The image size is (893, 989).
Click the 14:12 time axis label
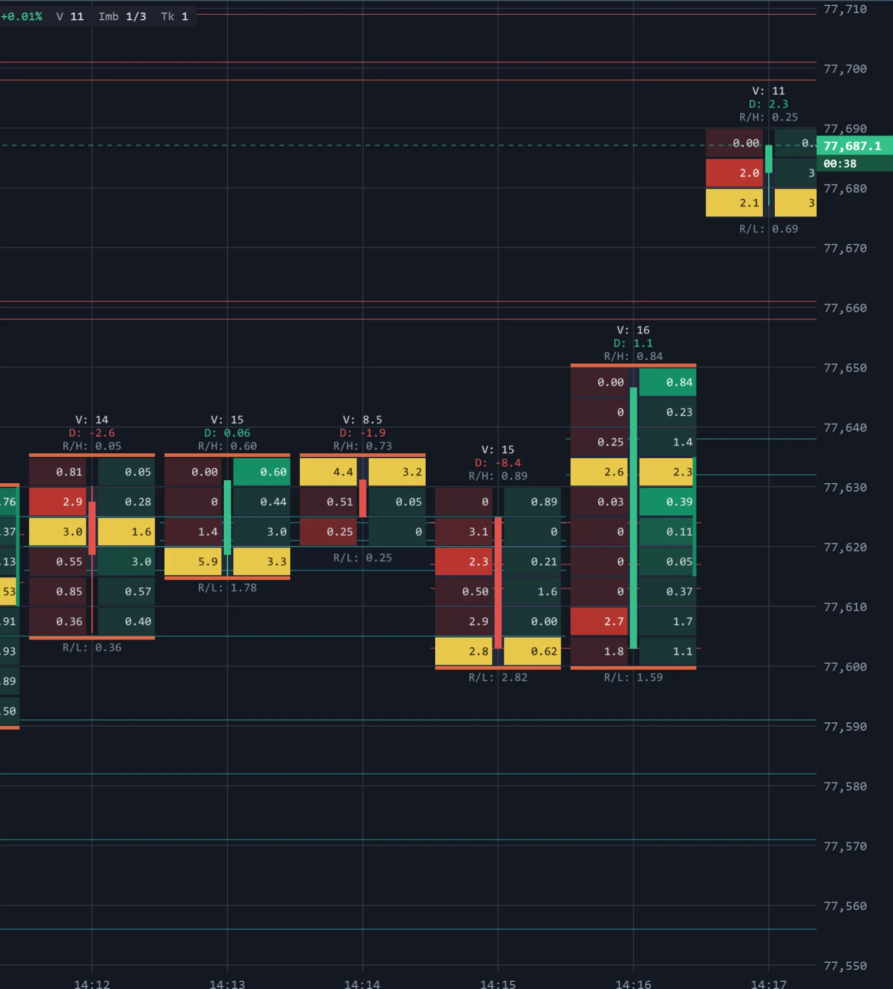[x=92, y=984]
